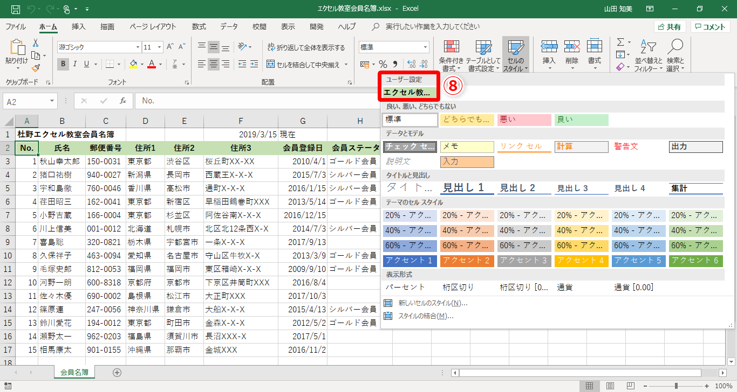Click the Format Painter brush icon
Image resolution: width=737 pixels, height=392 pixels.
click(36, 68)
